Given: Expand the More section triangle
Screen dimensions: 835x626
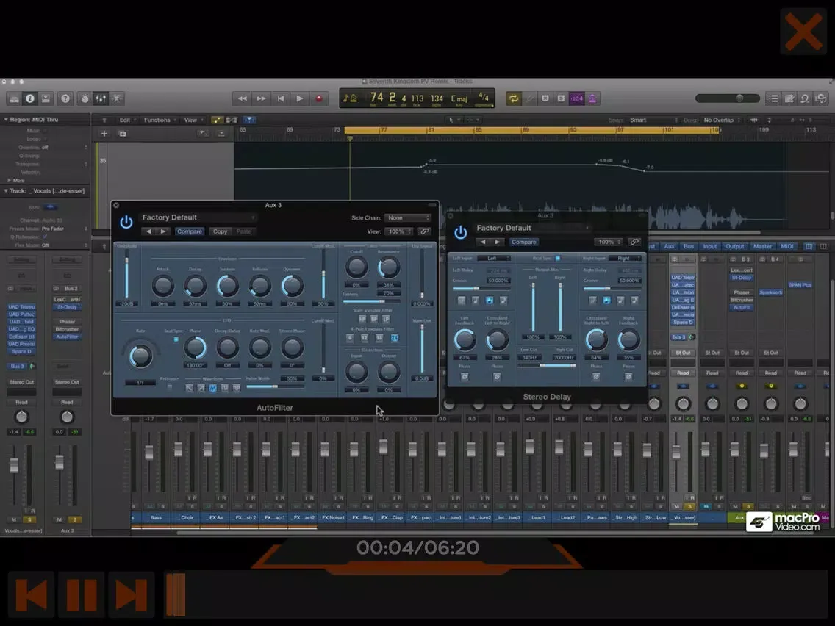Looking at the screenshot, I should tap(9, 181).
